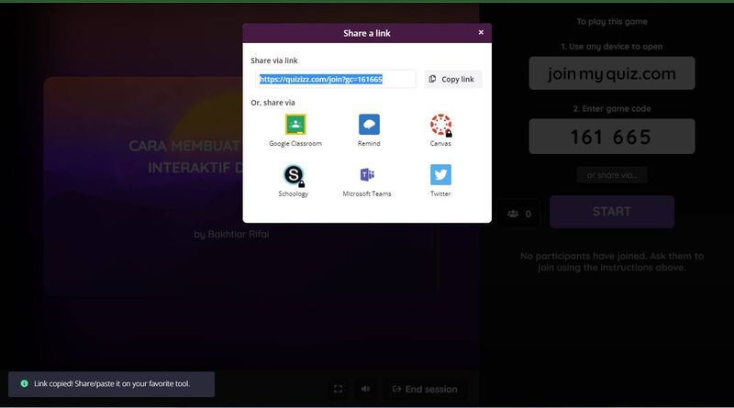This screenshot has width=734, height=408.
Task: Toggle fullscreen mode icon
Action: pos(339,389)
